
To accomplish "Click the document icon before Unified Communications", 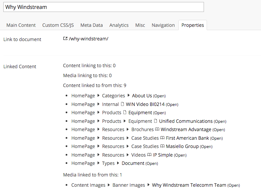I will pos(156,121).
